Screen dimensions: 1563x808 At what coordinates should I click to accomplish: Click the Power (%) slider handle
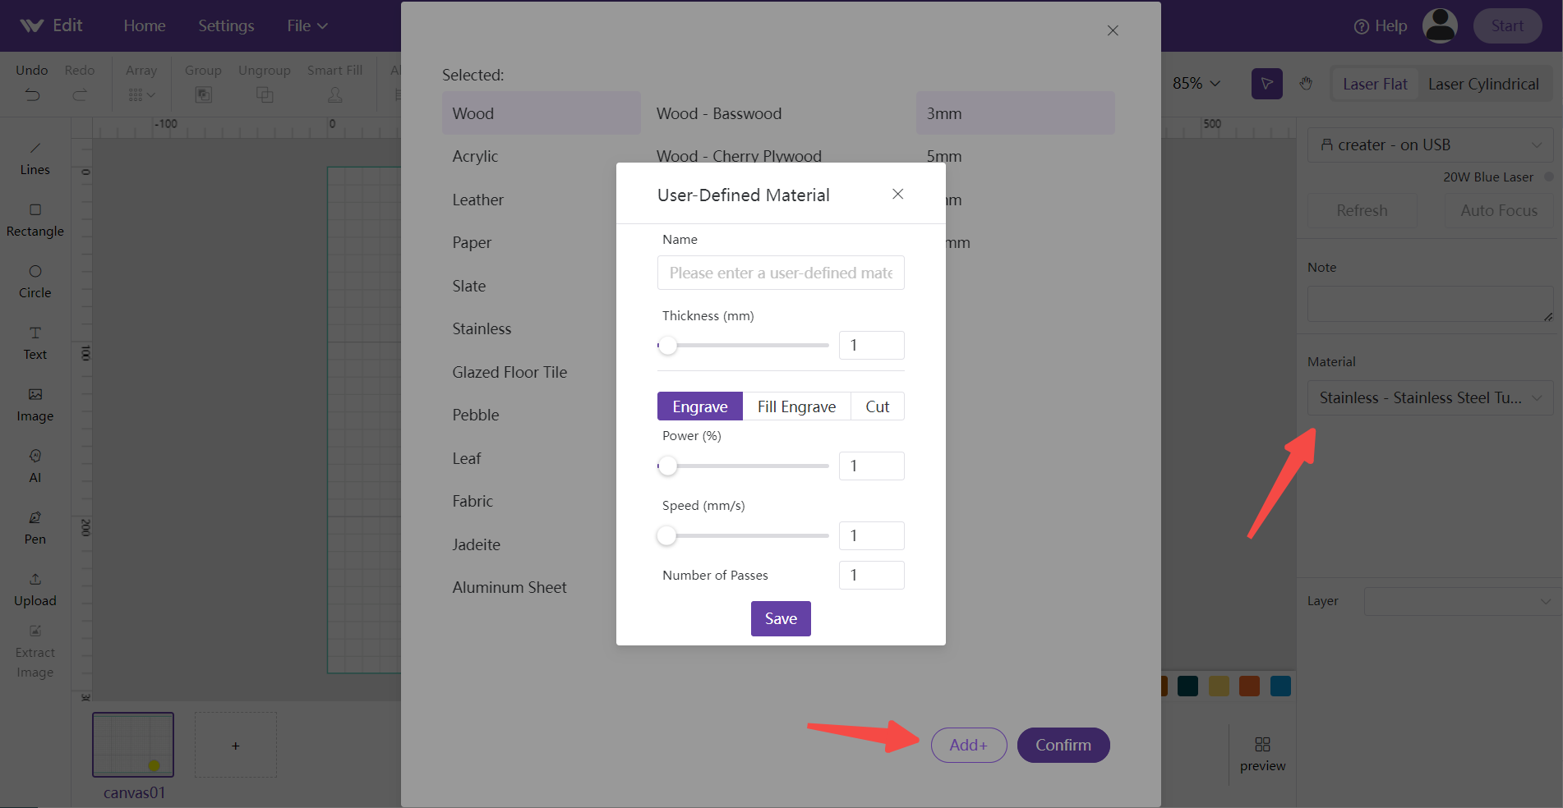pos(668,466)
